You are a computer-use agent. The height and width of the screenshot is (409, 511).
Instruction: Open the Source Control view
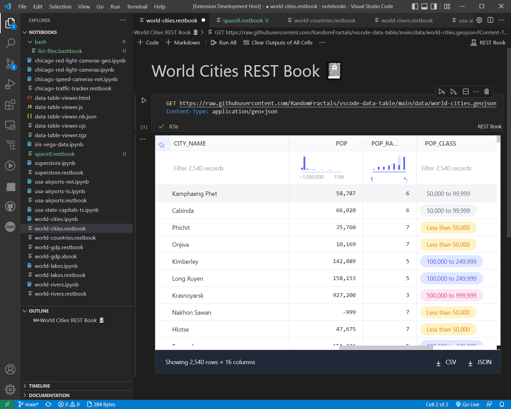[10, 63]
